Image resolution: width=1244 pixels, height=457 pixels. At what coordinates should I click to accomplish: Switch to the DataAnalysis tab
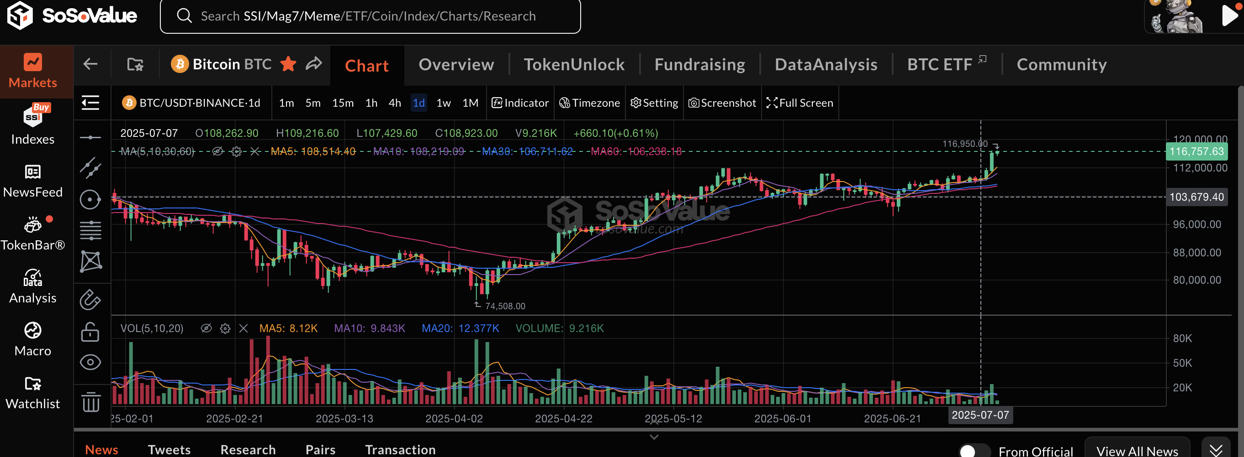coord(826,65)
